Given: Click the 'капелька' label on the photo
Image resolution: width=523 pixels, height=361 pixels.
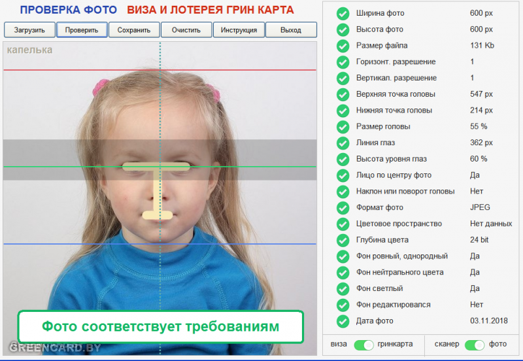Looking at the screenshot, I should [29, 50].
